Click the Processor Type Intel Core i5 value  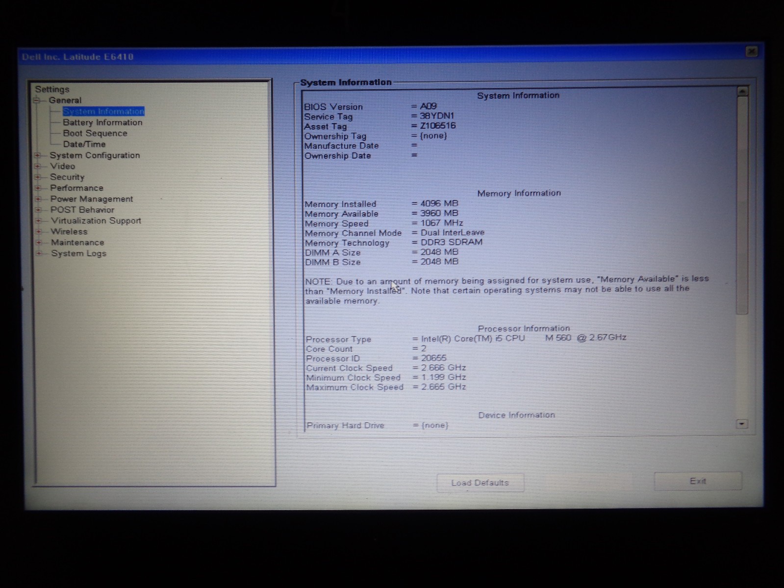click(524, 338)
